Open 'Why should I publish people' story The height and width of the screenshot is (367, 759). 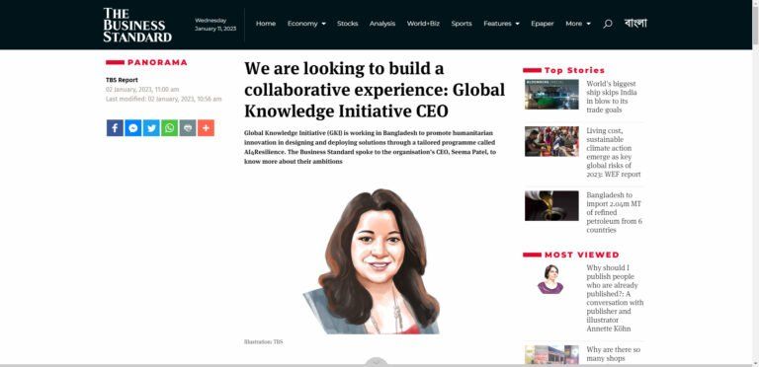tap(616, 298)
